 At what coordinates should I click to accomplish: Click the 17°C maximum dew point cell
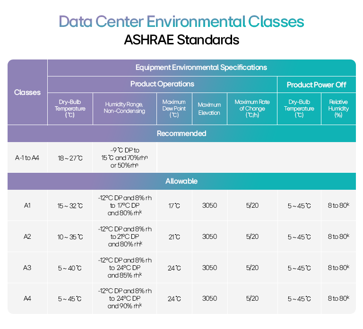coord(174,206)
